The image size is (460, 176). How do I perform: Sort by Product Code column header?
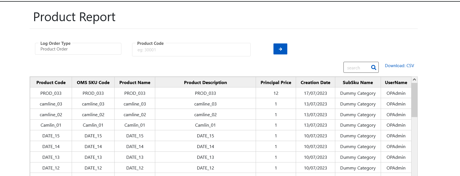pos(51,82)
